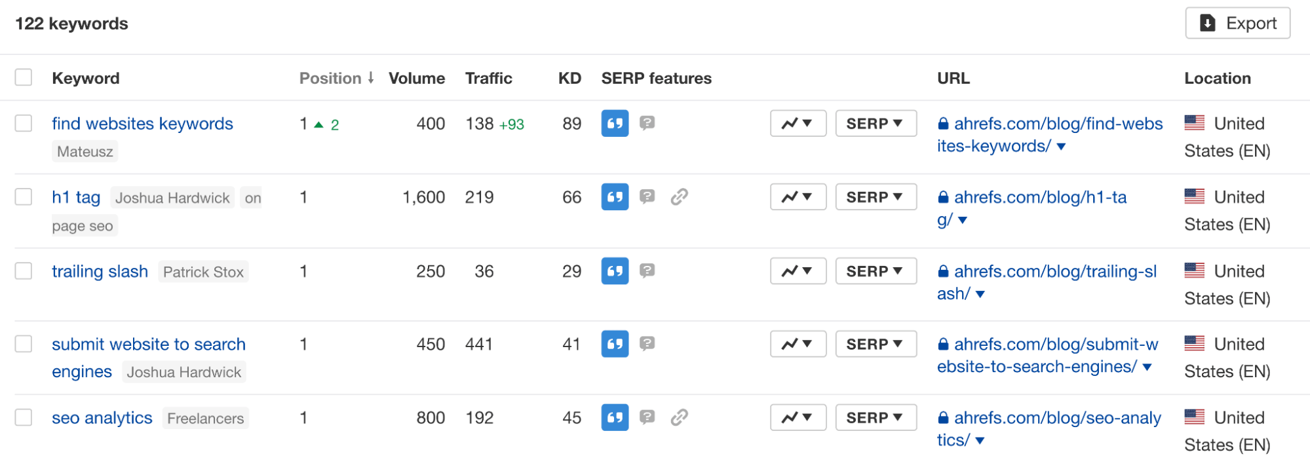
Task: Open the SERP dropdown for 'trailing slash'
Action: (x=876, y=271)
